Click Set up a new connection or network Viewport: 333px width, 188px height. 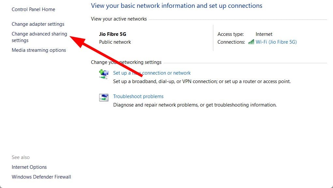click(152, 73)
